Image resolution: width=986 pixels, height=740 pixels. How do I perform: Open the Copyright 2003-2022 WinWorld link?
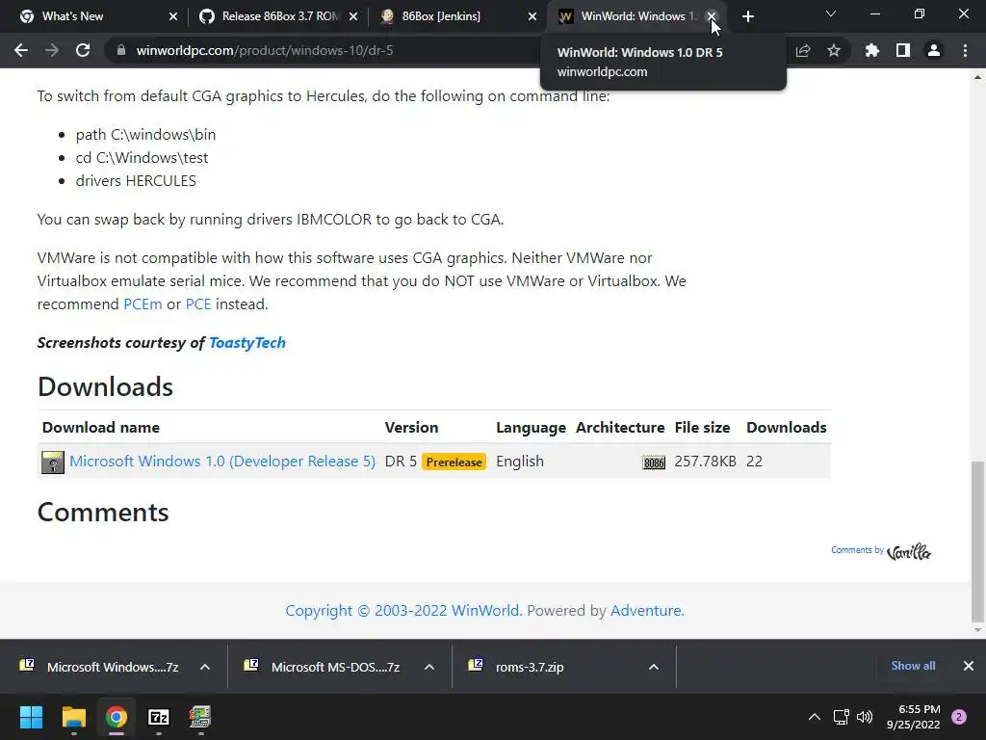click(402, 610)
